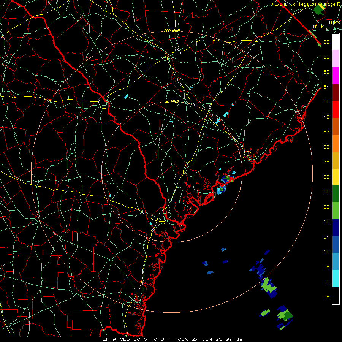Click the orange legend swatch near 38

336,144
